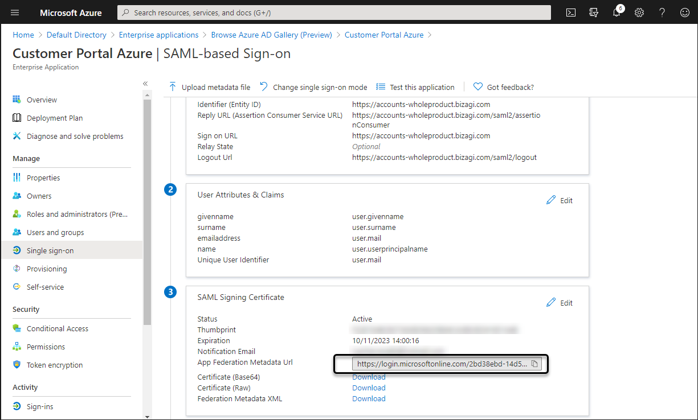Copy App Federation Metadata Url
The image size is (698, 420).
535,364
